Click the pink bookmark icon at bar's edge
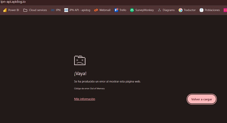Screen dimensions: 227x123 (225, 10)
